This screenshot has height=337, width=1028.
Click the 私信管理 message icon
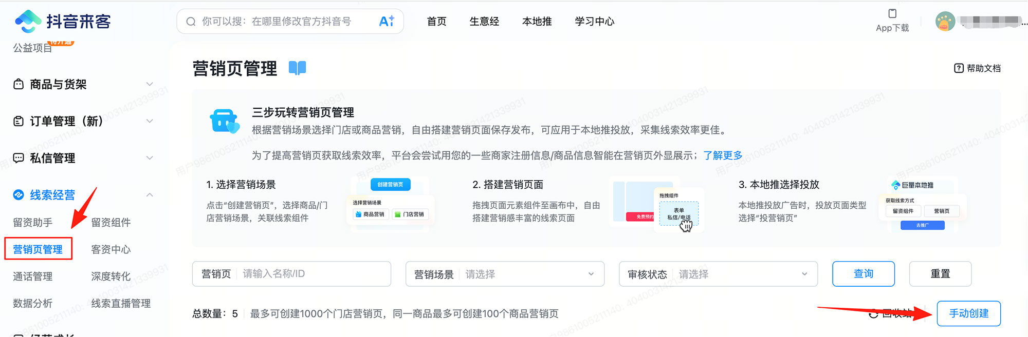point(19,158)
